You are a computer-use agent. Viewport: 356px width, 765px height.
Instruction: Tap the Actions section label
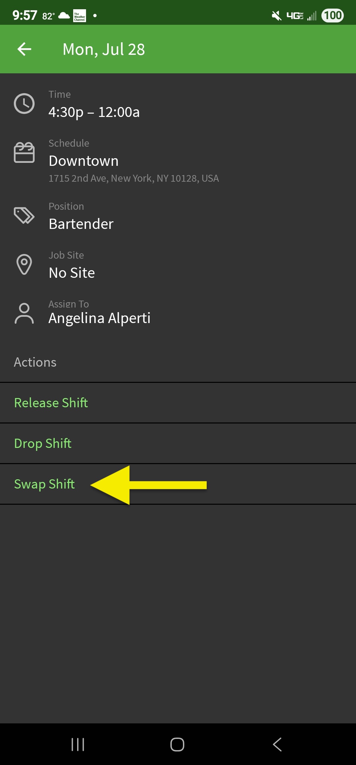click(x=35, y=362)
